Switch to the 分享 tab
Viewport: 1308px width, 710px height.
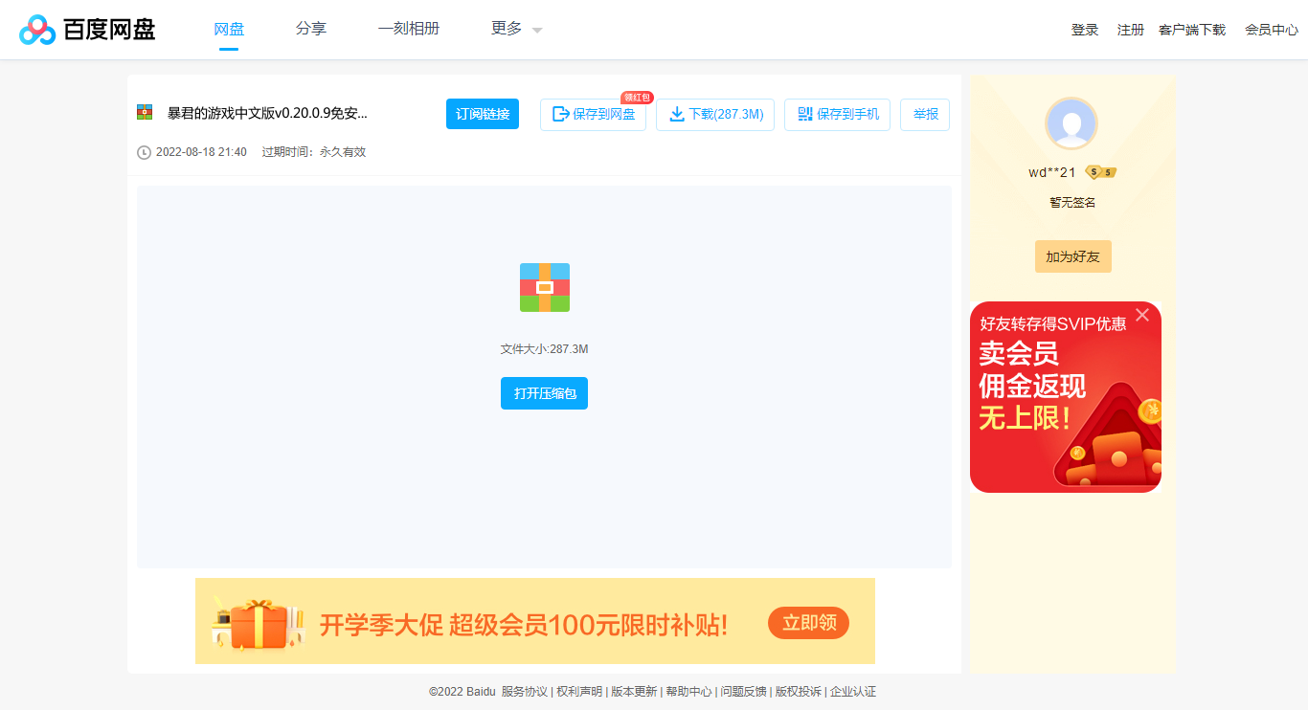click(x=310, y=29)
